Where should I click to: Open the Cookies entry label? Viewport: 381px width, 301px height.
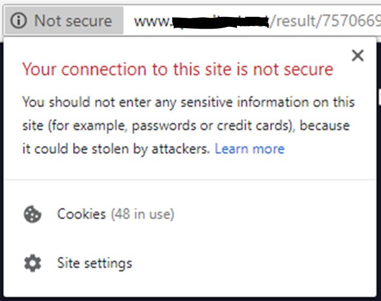[x=81, y=214]
